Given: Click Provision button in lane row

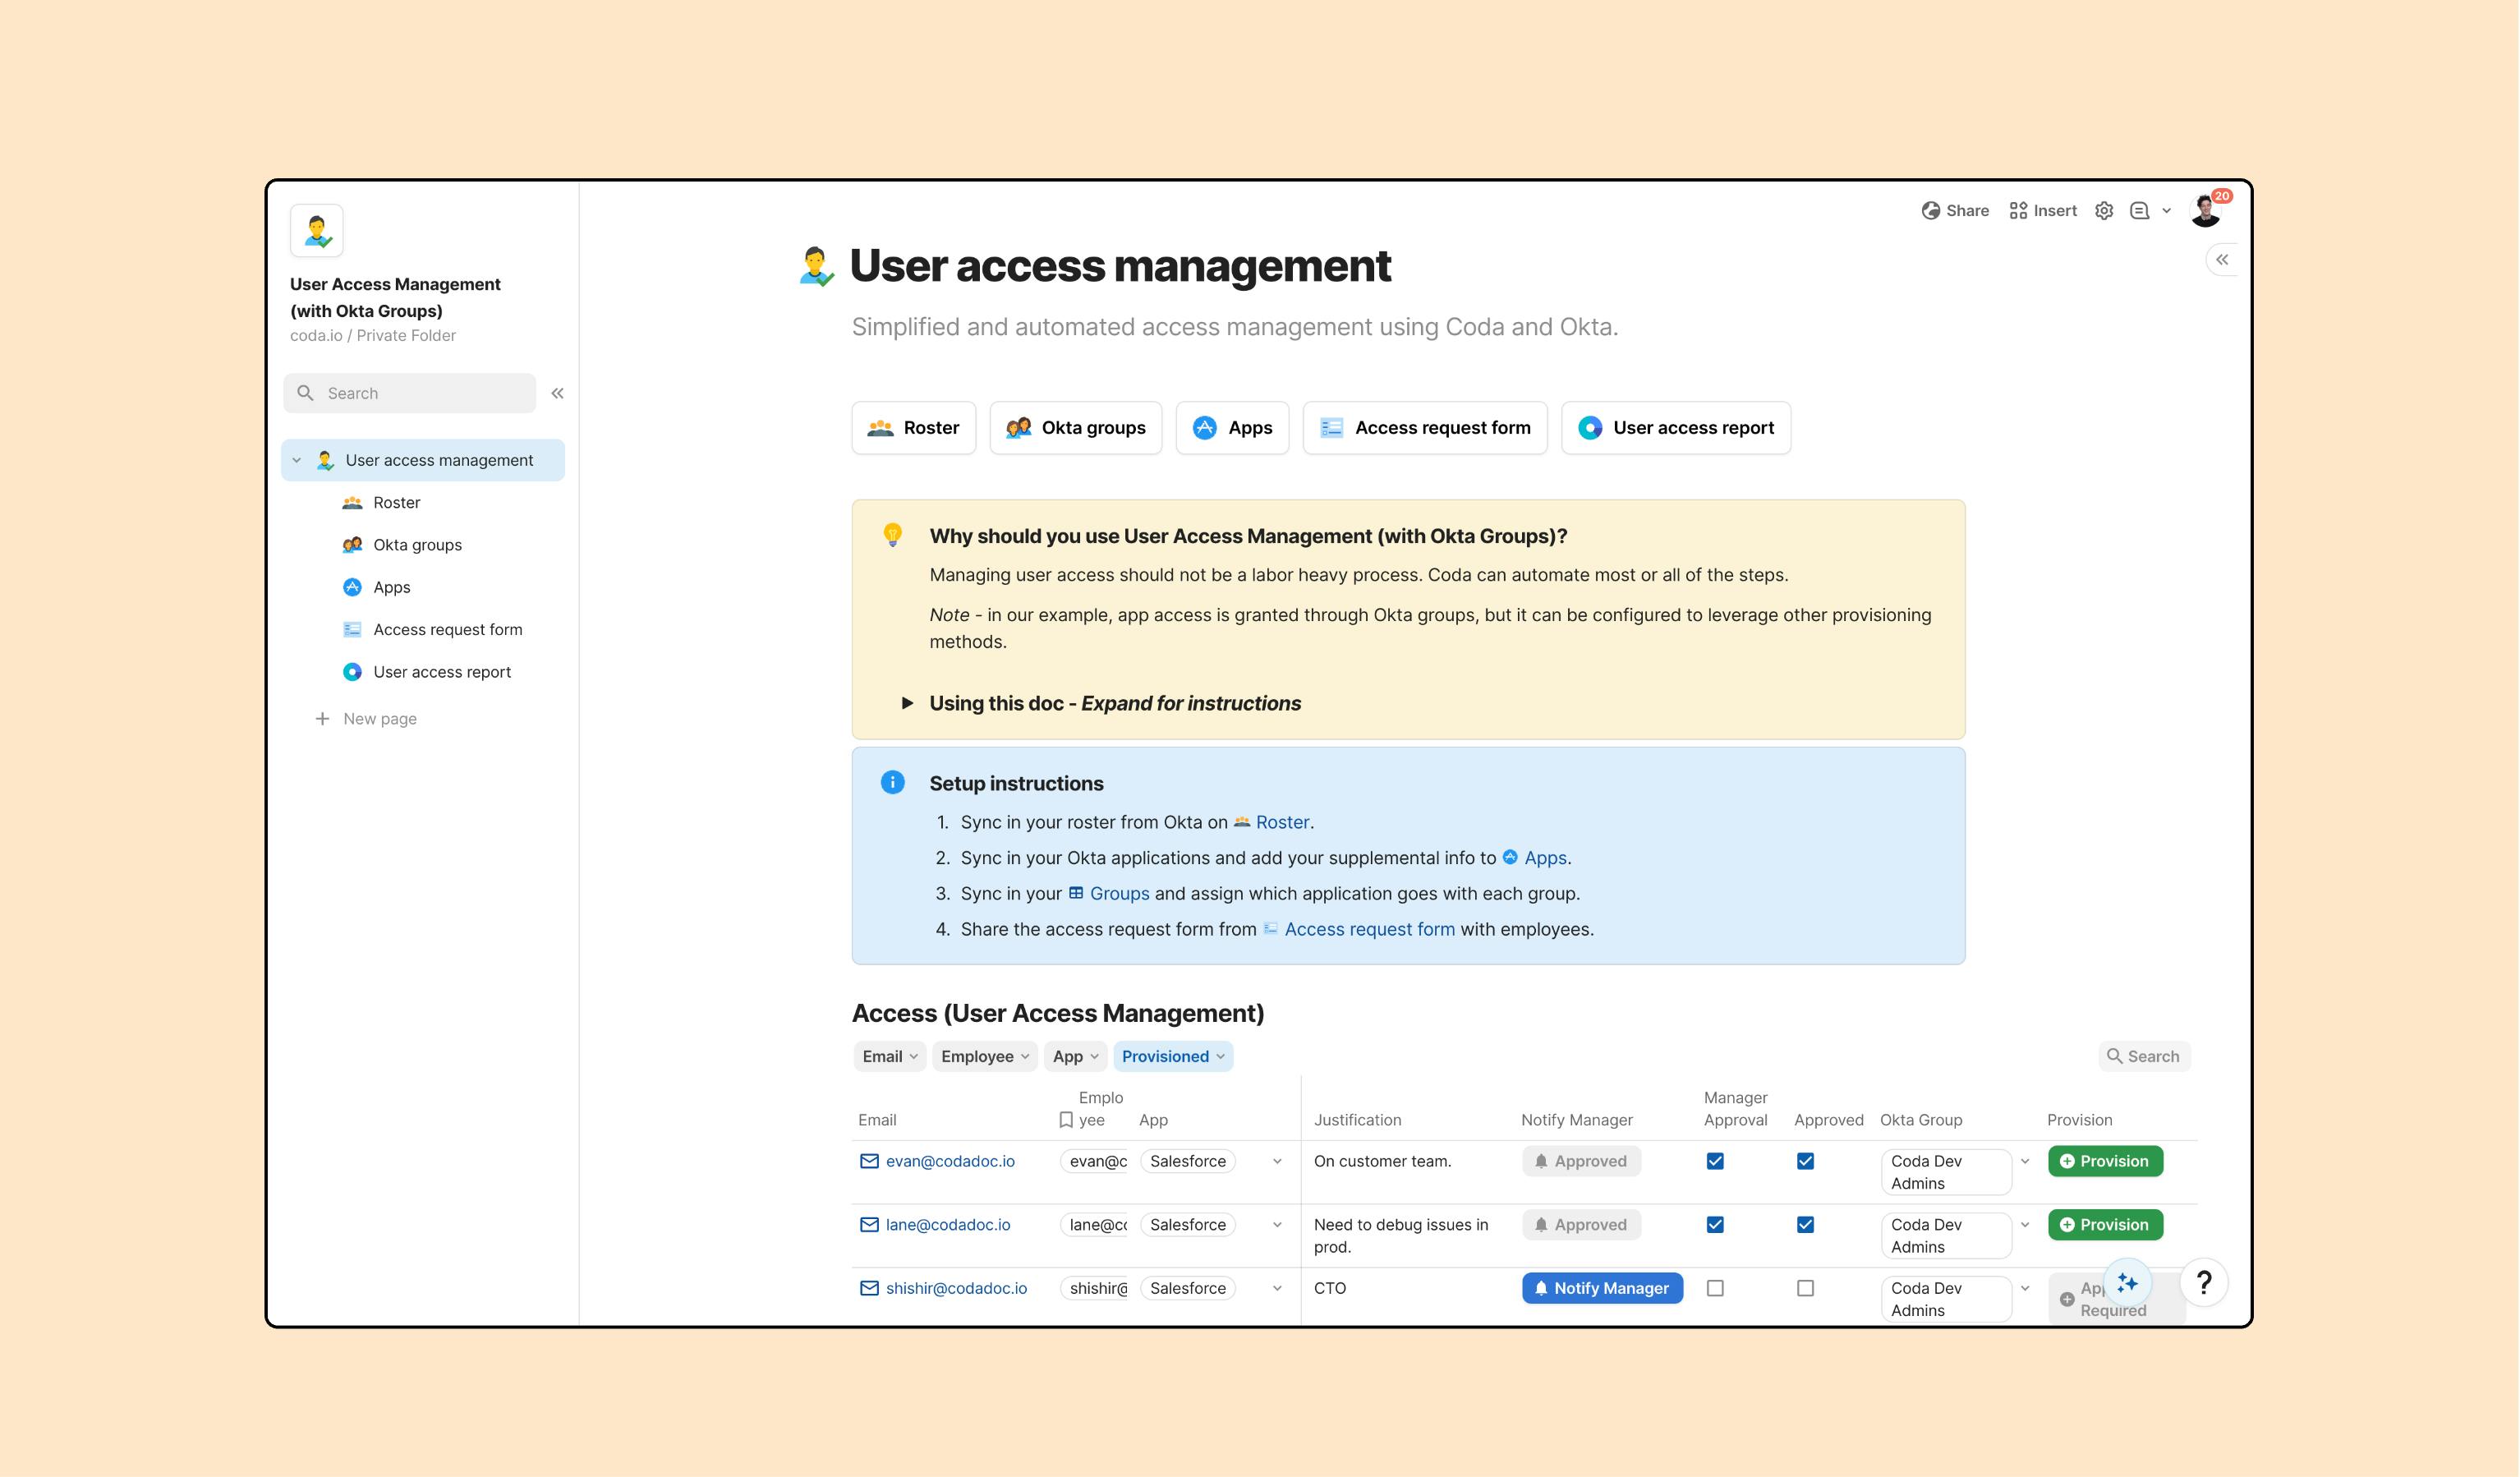Looking at the screenshot, I should (x=2105, y=1225).
